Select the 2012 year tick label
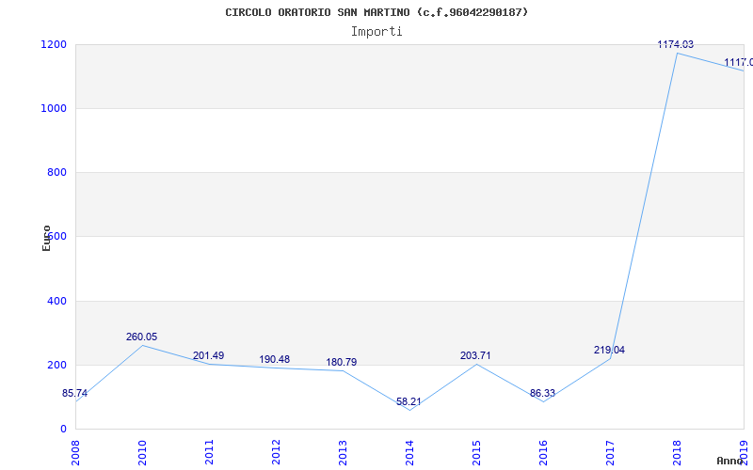 coord(276,452)
